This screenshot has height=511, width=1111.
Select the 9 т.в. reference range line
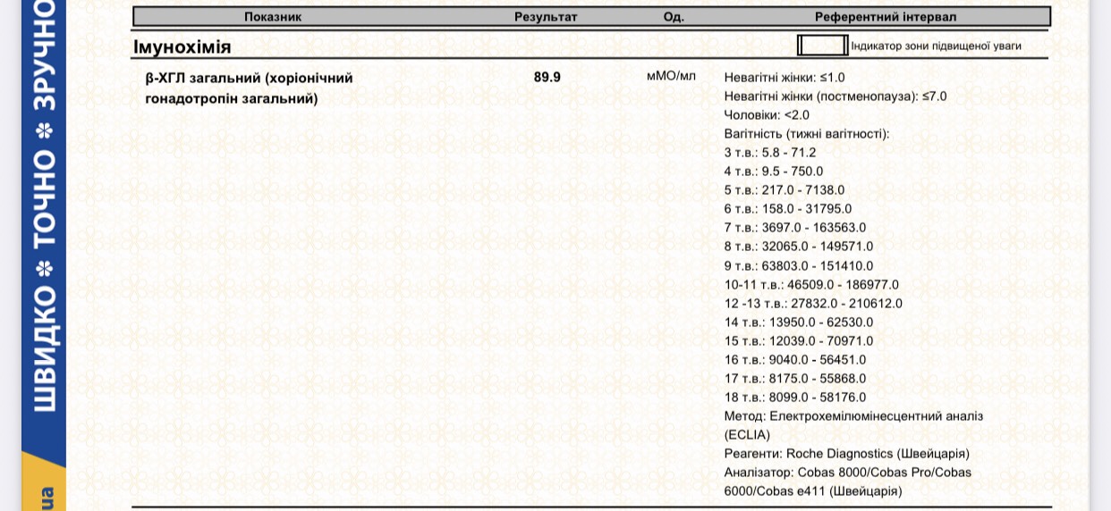[799, 266]
